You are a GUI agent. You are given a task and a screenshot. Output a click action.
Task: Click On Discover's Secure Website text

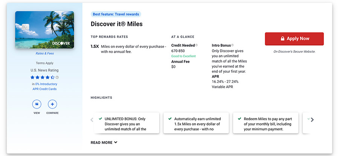point(294,52)
